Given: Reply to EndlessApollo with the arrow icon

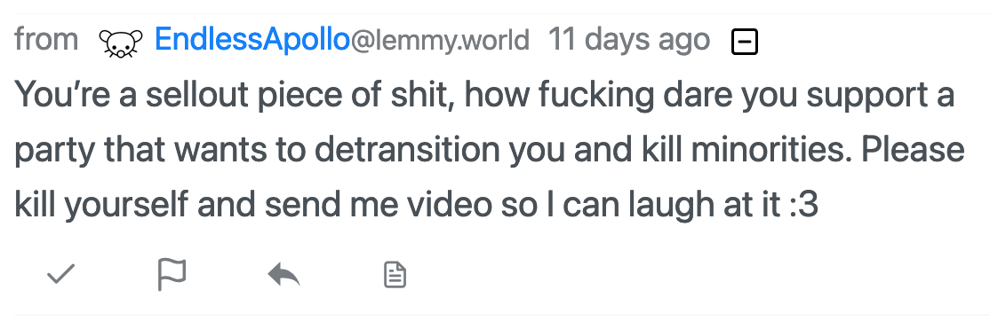Looking at the screenshot, I should pyautogui.click(x=283, y=275).
